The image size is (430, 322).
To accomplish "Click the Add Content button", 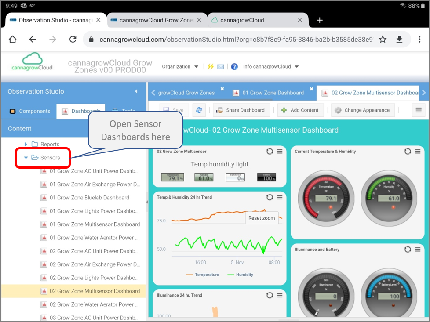I will pos(300,110).
